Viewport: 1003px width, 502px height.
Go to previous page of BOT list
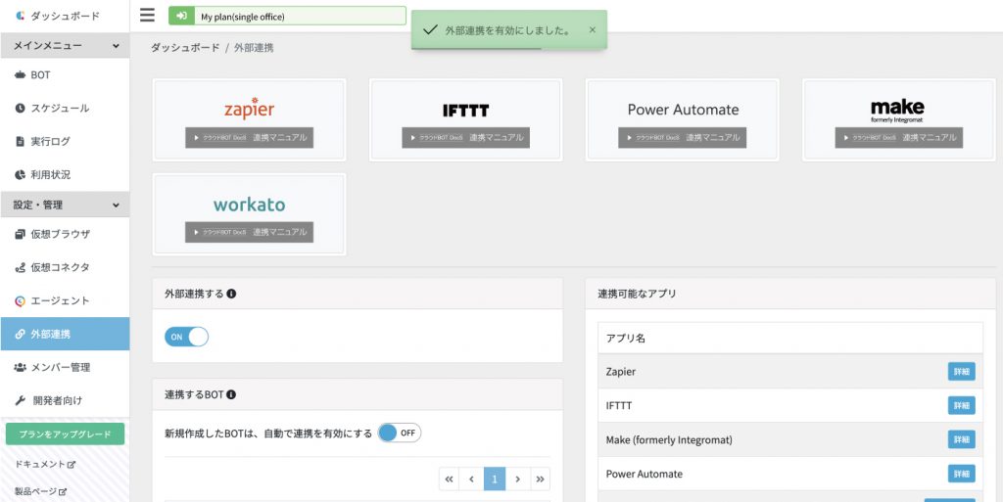tap(471, 479)
